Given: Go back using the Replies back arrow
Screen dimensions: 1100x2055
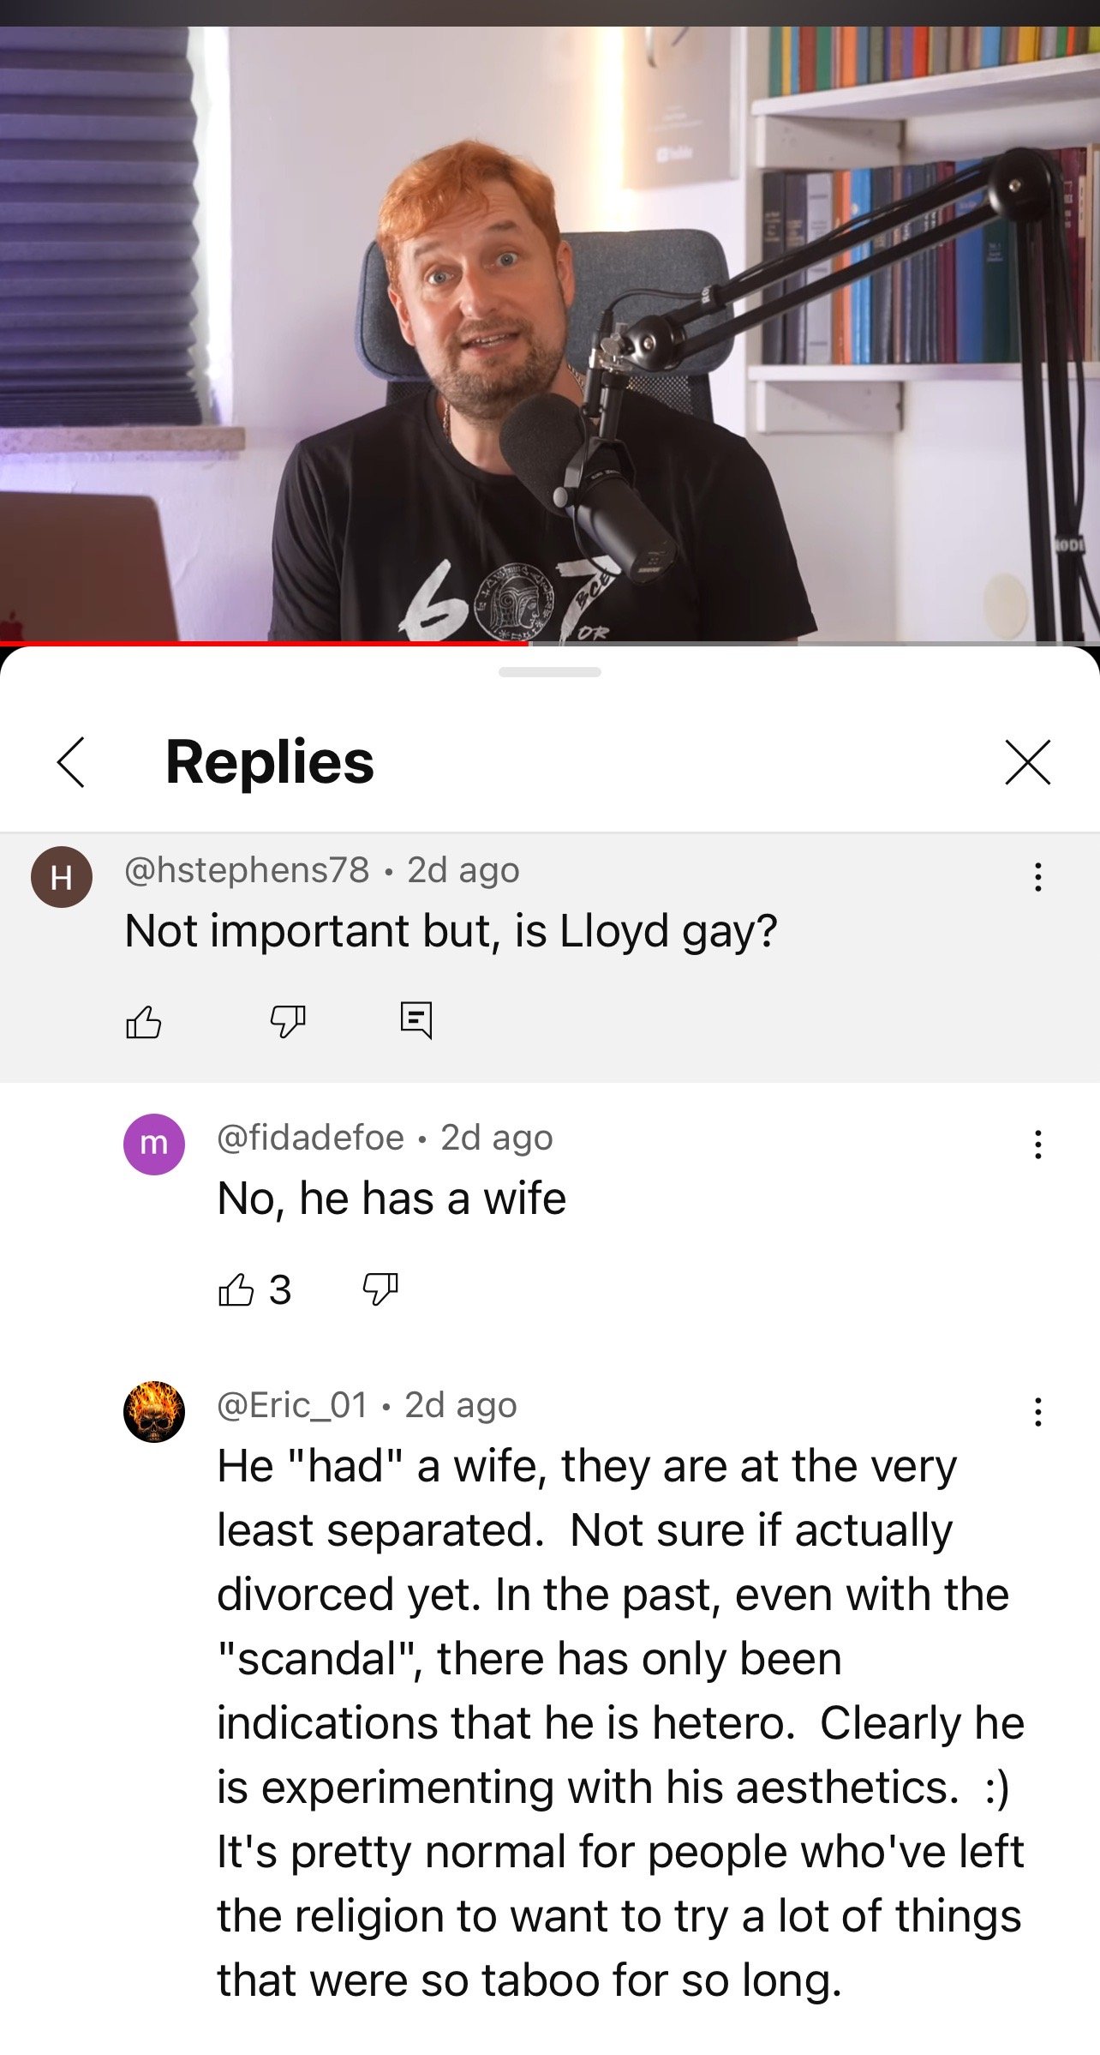Looking at the screenshot, I should (71, 761).
